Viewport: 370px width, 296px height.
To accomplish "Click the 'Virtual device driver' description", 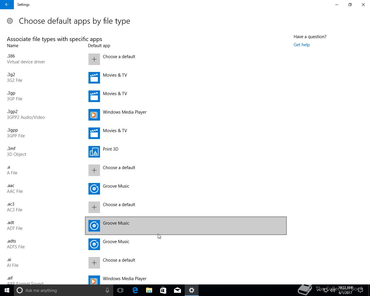I will click(26, 62).
